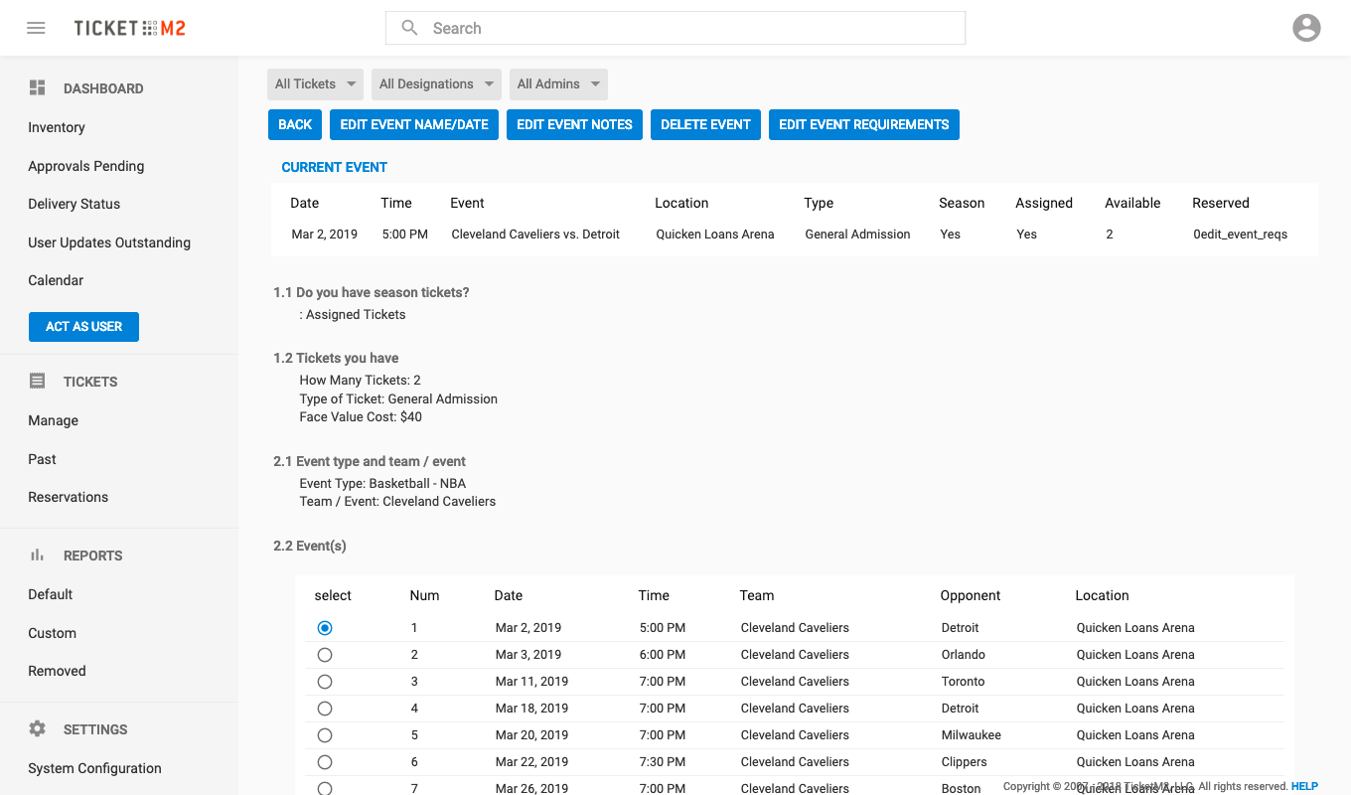Open the Delivery Status page

(x=75, y=204)
